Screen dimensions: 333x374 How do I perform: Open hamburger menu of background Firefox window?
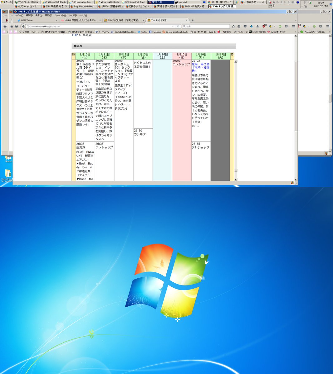328,26
